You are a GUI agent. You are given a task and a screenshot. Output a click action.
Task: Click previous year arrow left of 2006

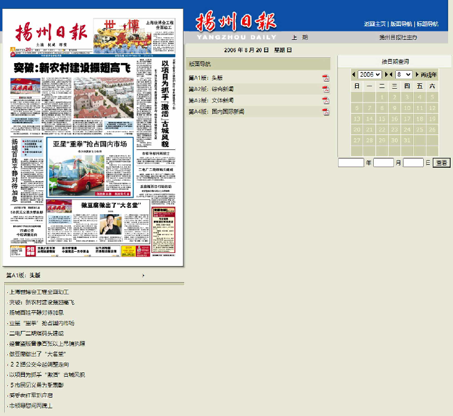(x=353, y=75)
